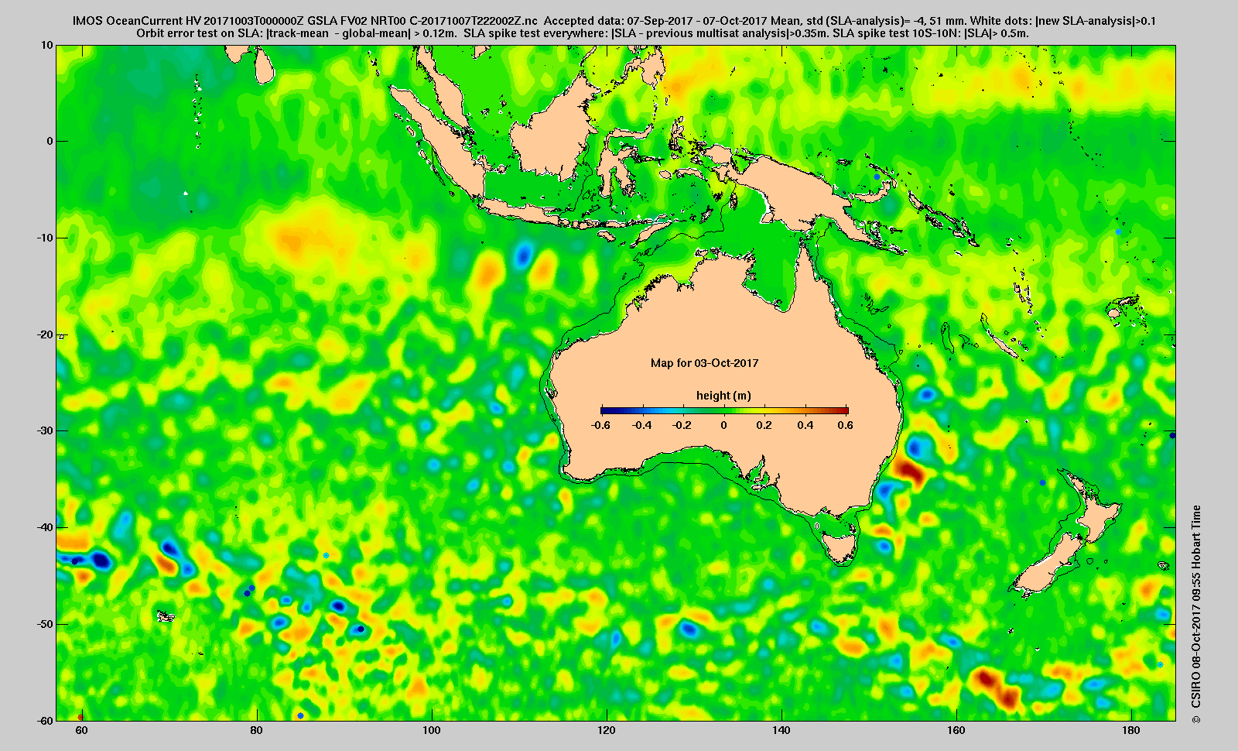This screenshot has width=1238, height=751.
Task: Click the 'Orbit error test on SLA' line
Action: [582, 33]
